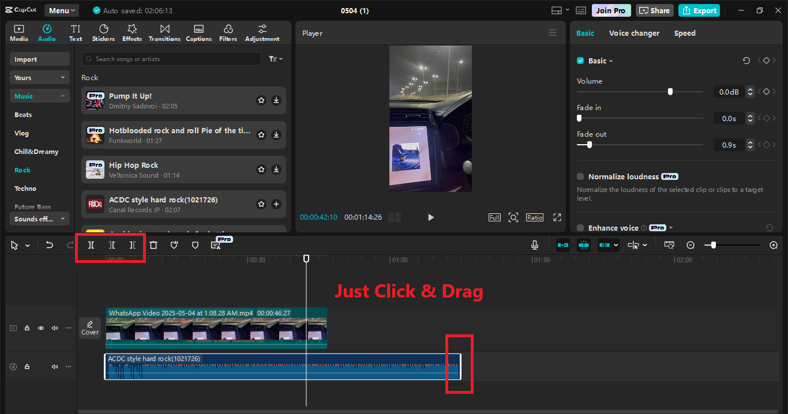Zoom in the timeline with plus icon

(774, 245)
